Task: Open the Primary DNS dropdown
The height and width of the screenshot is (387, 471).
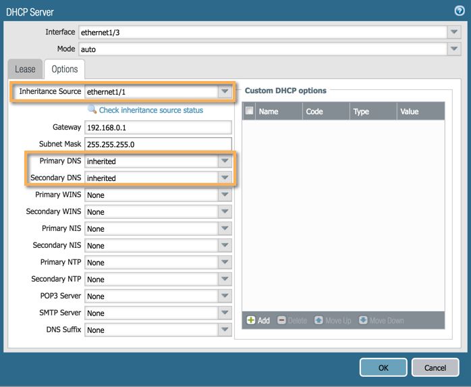Action: click(x=224, y=161)
